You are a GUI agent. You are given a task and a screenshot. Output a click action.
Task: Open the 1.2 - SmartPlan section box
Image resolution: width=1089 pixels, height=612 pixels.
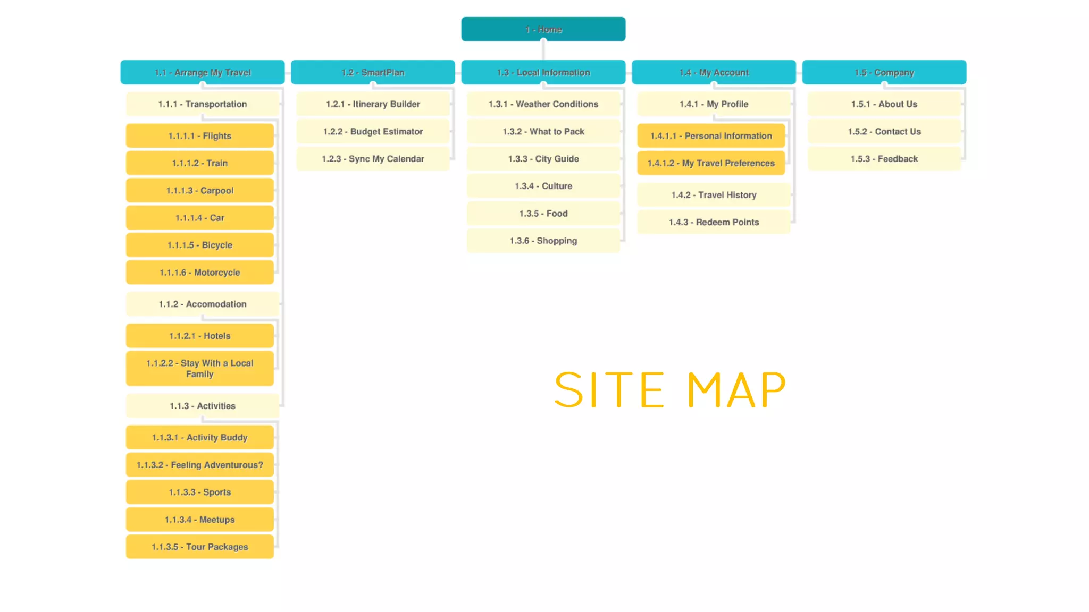pos(373,72)
